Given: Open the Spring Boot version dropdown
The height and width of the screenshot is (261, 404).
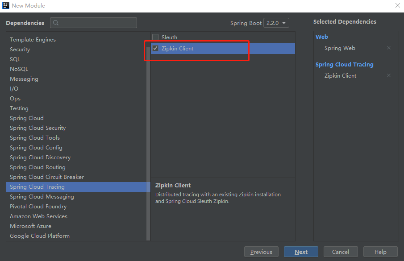Looking at the screenshot, I should tap(276, 23).
